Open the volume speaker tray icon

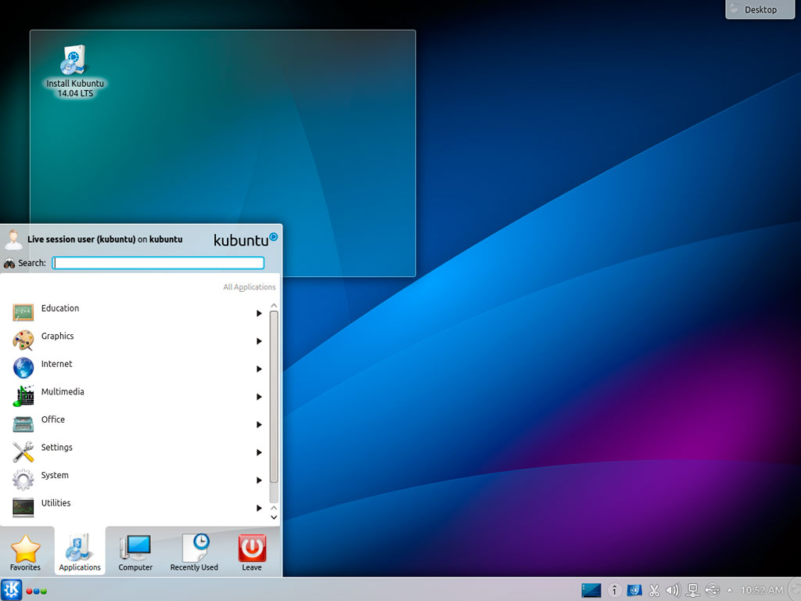[673, 590]
